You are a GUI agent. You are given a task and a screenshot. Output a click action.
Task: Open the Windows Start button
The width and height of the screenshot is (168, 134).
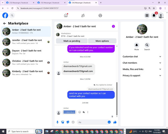(x=3, y=131)
